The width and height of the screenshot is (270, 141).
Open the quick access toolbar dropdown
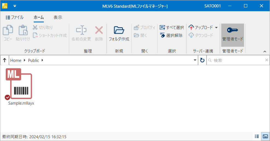pos(15,6)
